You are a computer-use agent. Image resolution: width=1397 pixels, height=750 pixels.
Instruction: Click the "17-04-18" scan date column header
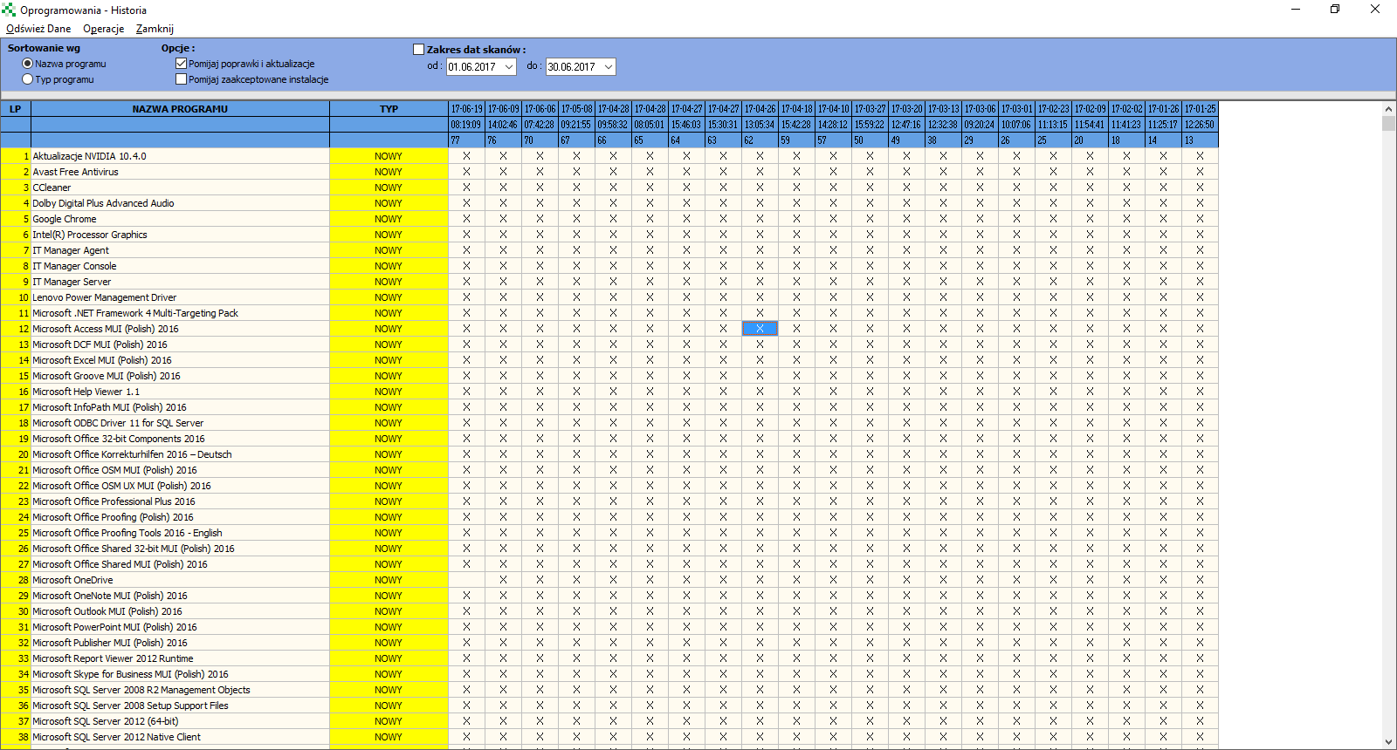coord(796,109)
